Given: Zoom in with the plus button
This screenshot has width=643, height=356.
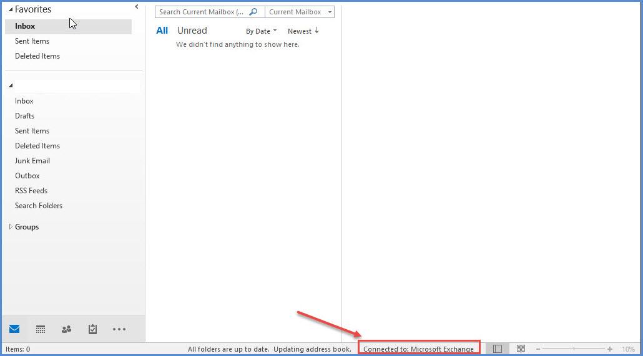Looking at the screenshot, I should point(610,349).
